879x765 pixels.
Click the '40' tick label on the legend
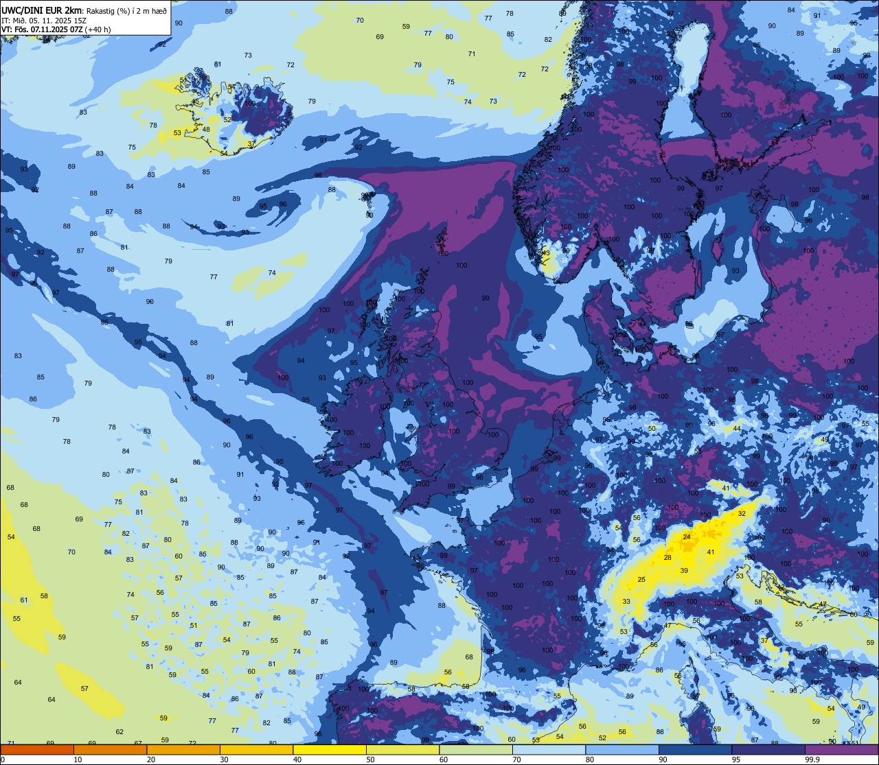point(297,760)
